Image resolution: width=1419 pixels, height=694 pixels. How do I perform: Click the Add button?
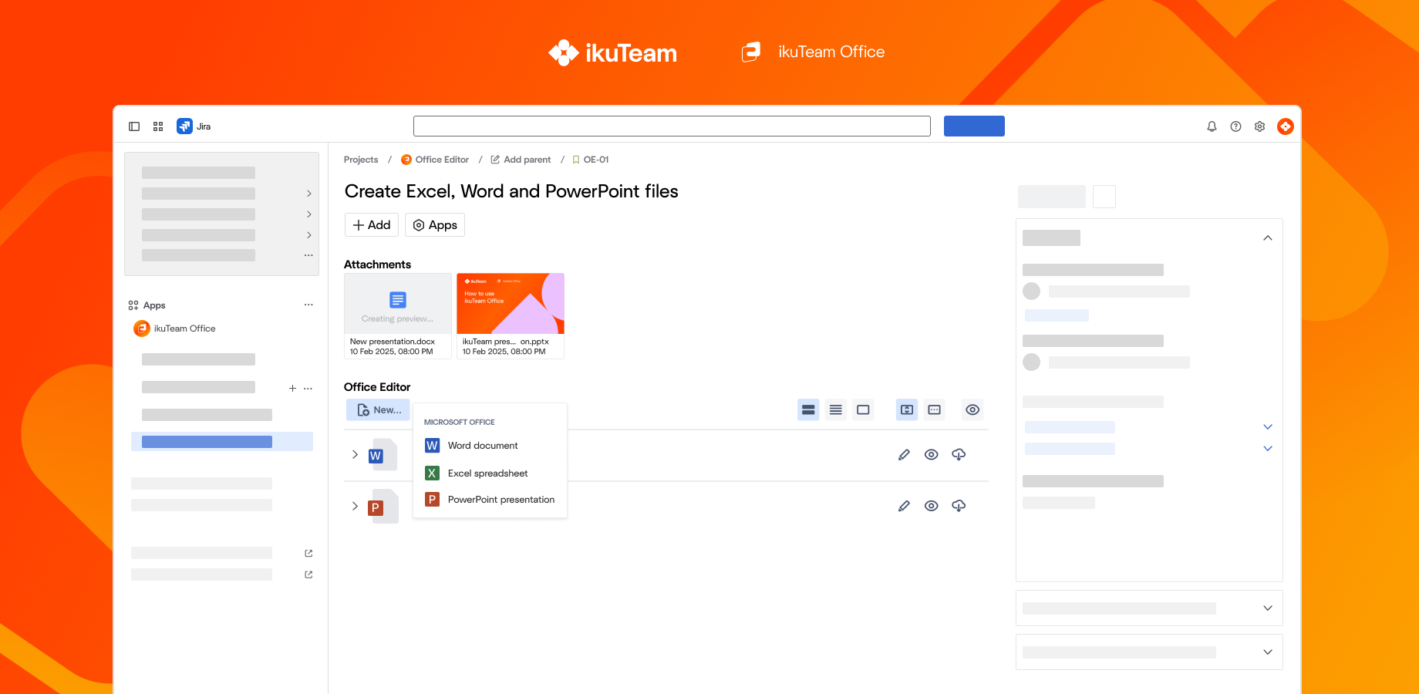(371, 224)
